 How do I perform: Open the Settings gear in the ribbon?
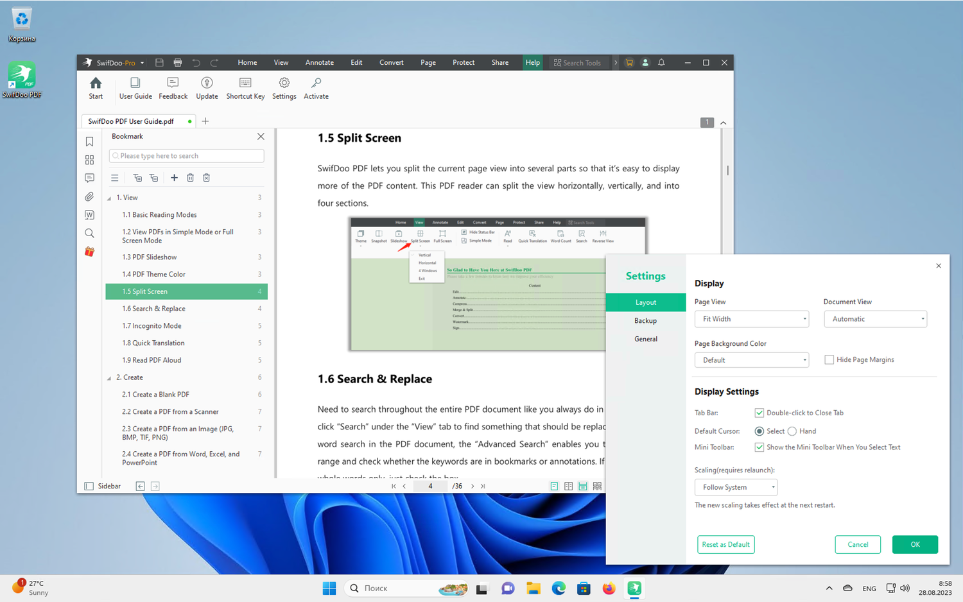coord(284,88)
